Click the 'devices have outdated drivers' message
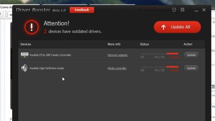 [x=75, y=31]
